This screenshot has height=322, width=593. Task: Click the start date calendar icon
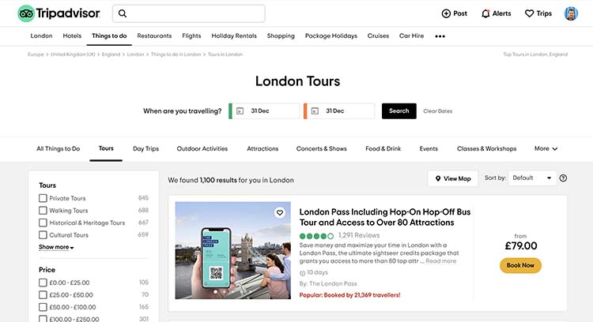coord(240,111)
